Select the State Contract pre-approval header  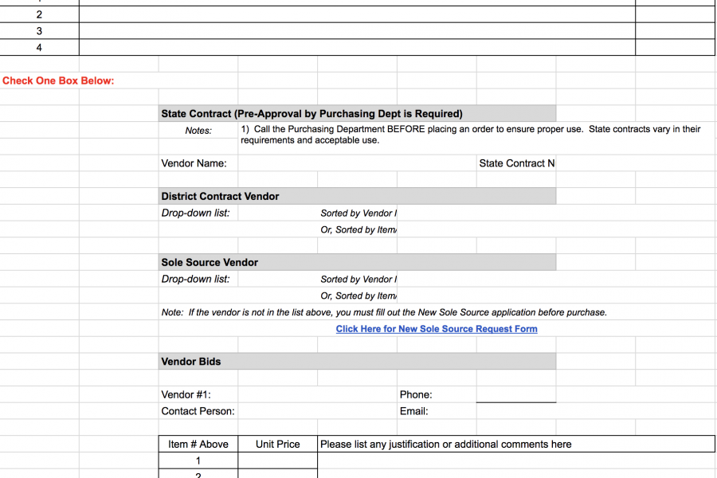[357, 113]
